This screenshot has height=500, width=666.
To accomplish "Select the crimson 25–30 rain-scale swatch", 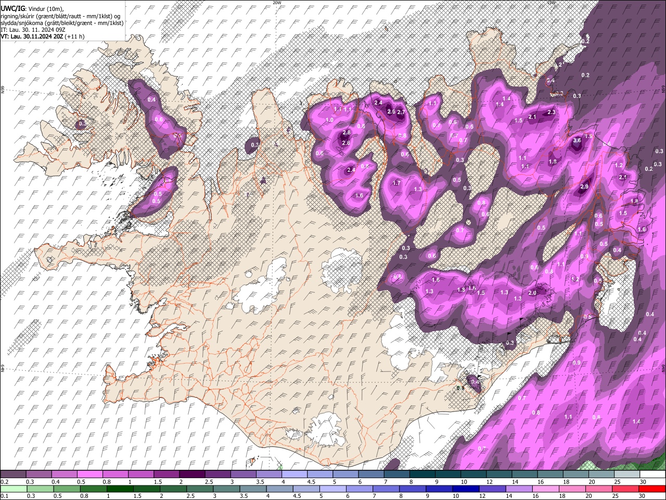I will pos(626,489).
